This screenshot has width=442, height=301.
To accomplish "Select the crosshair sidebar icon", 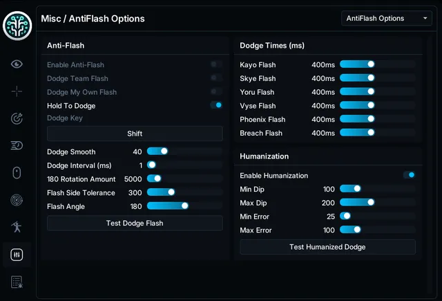I will pos(17,91).
